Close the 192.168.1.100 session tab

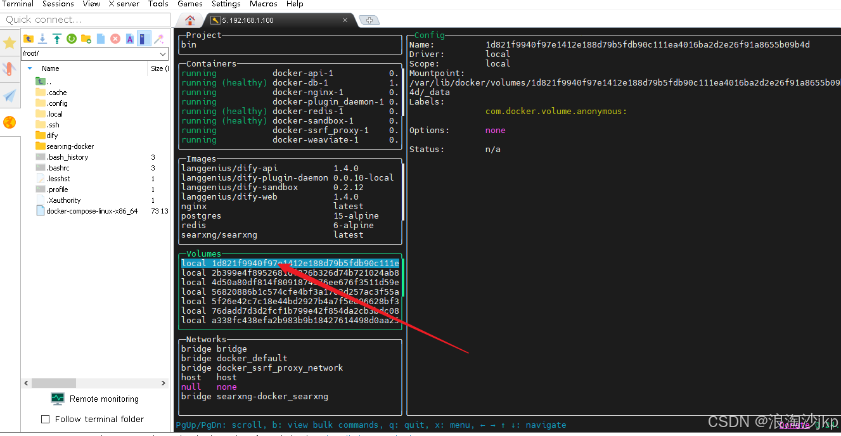coord(345,20)
